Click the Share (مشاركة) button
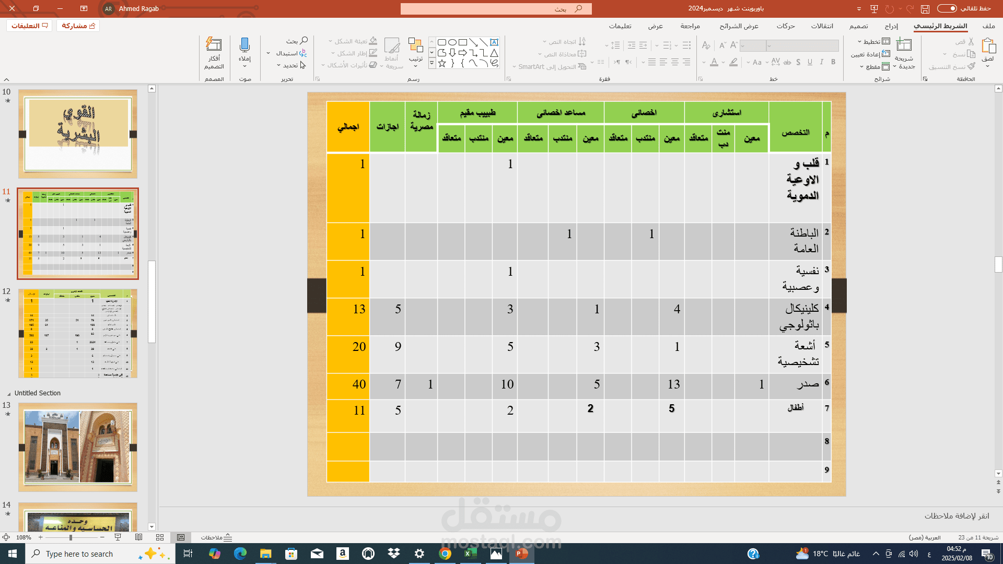This screenshot has height=564, width=1003. (x=78, y=26)
